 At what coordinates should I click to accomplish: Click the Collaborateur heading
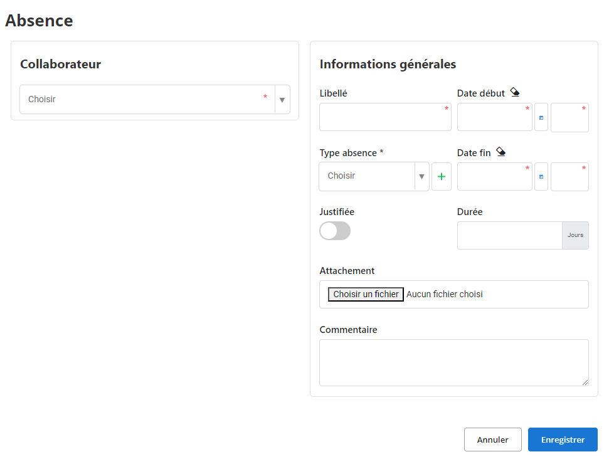pyautogui.click(x=61, y=64)
